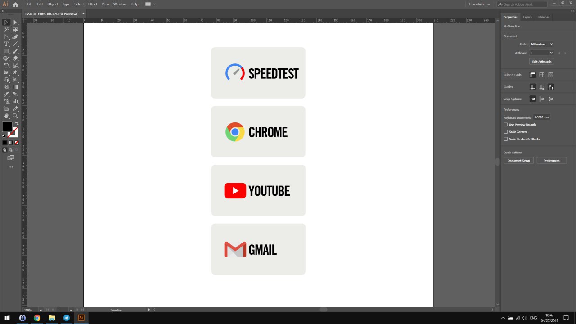This screenshot has width=576, height=324.
Task: Choose the Rectangle tool
Action: [6, 51]
